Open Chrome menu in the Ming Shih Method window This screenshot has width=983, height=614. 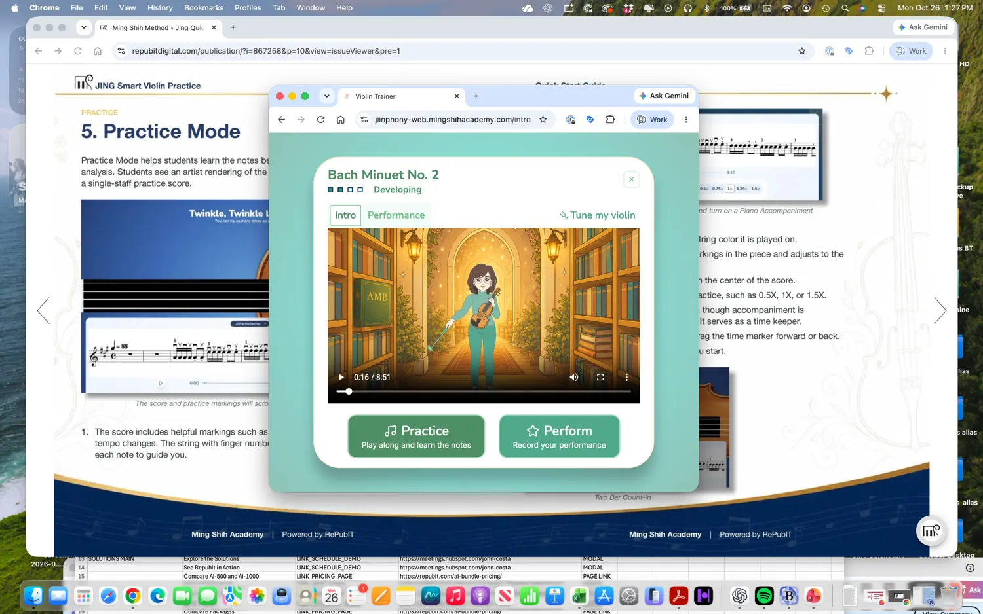click(x=944, y=51)
